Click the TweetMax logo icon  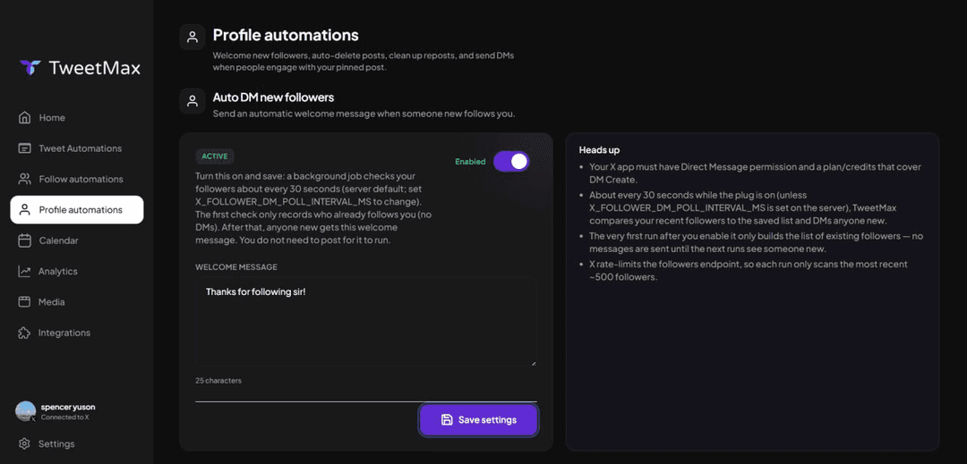30,68
